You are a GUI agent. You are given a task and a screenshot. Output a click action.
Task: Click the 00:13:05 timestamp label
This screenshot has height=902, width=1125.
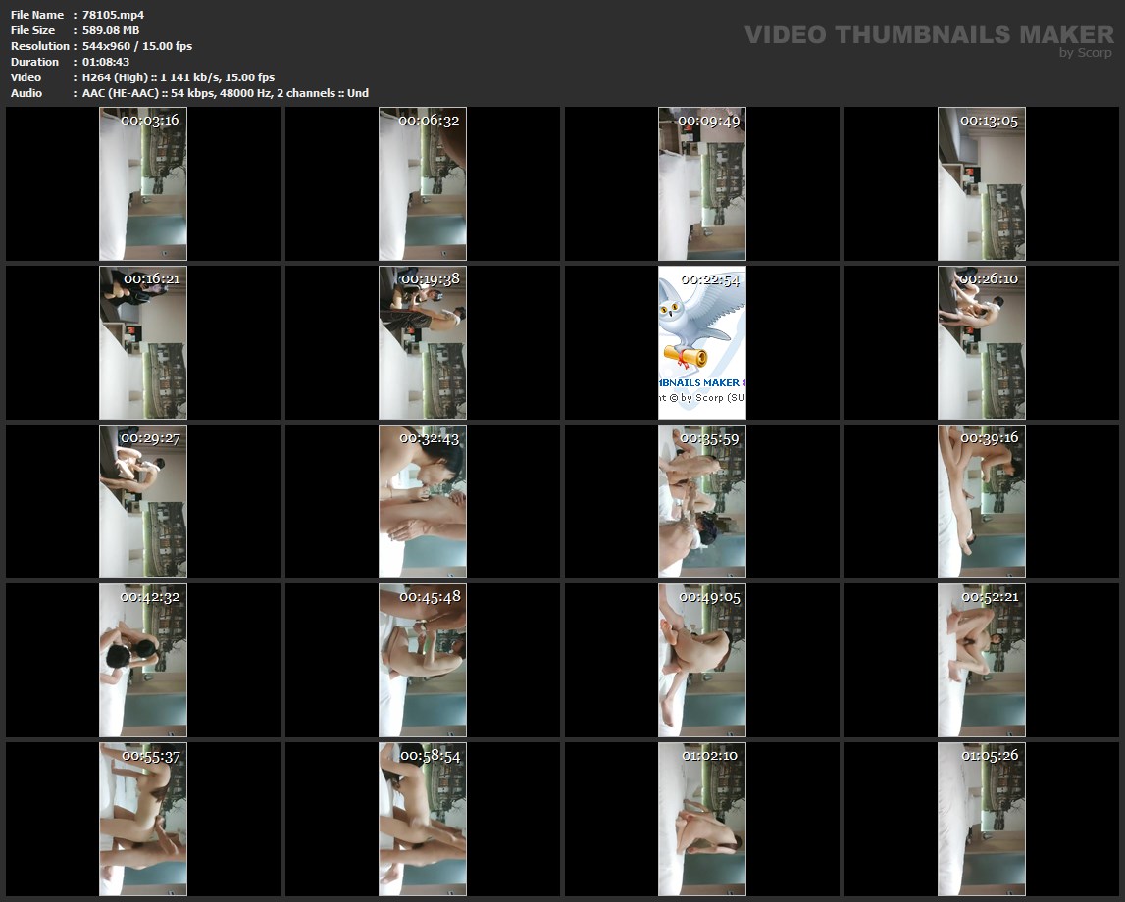[x=989, y=121]
